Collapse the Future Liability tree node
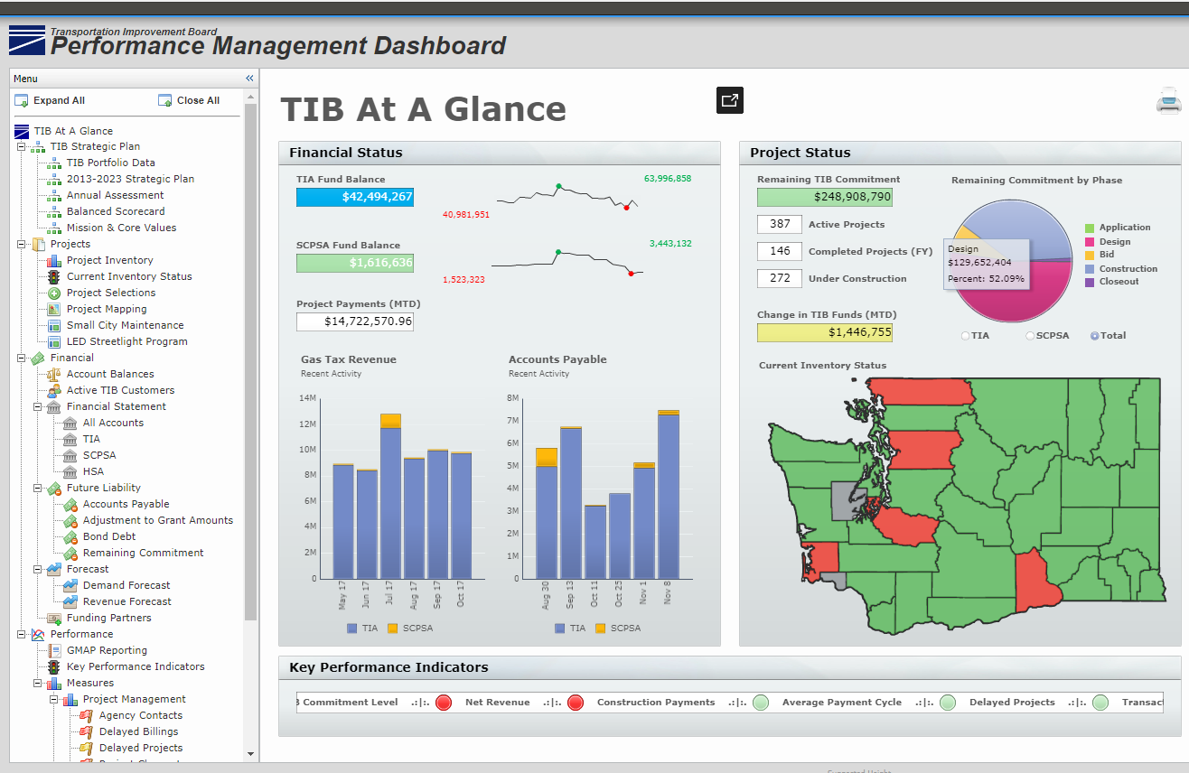The image size is (1189, 773). [x=38, y=488]
